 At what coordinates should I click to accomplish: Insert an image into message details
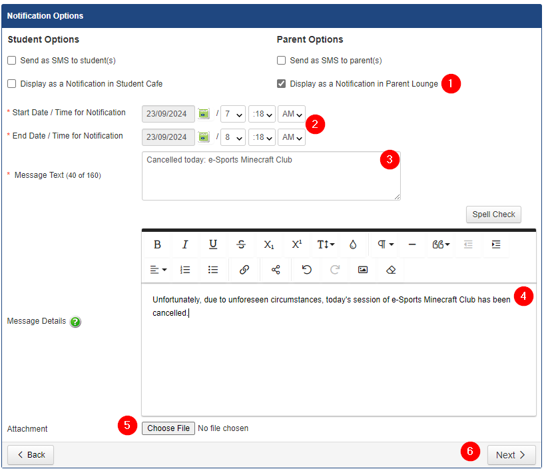(x=362, y=270)
